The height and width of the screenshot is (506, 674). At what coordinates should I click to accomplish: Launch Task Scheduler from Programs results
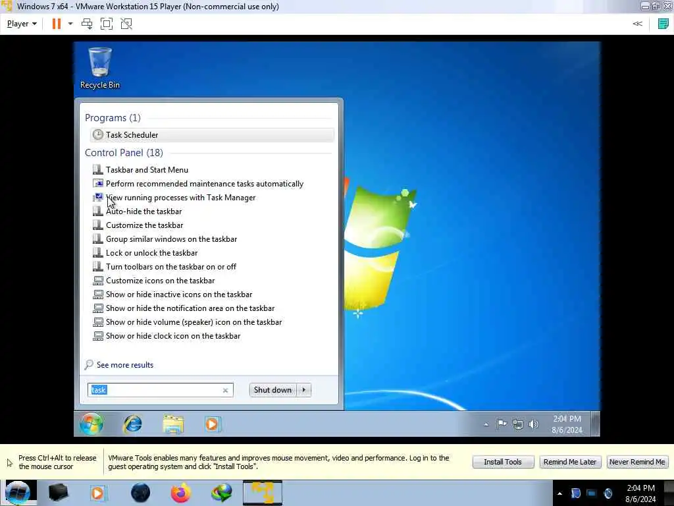tap(212, 134)
